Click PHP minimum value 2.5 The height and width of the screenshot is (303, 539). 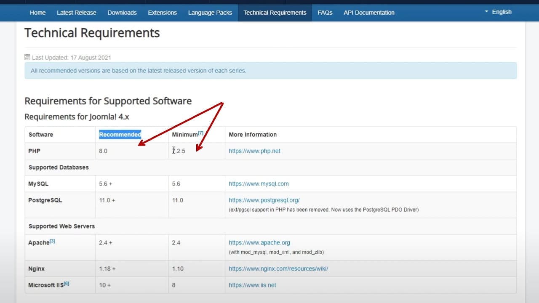[x=179, y=151]
